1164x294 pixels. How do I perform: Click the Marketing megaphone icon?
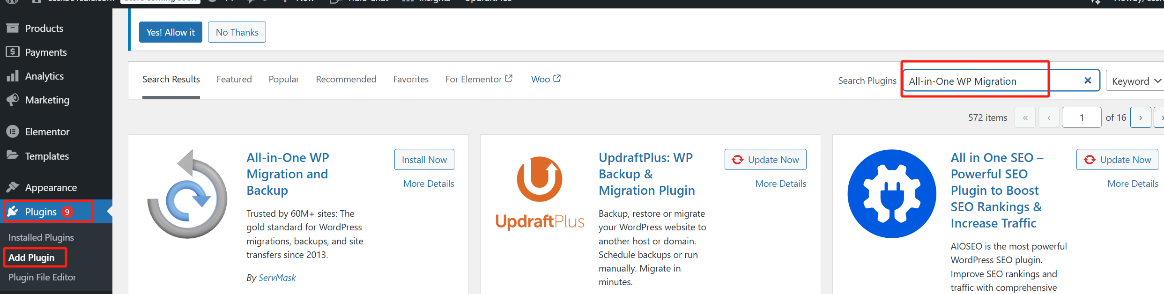[x=13, y=100]
